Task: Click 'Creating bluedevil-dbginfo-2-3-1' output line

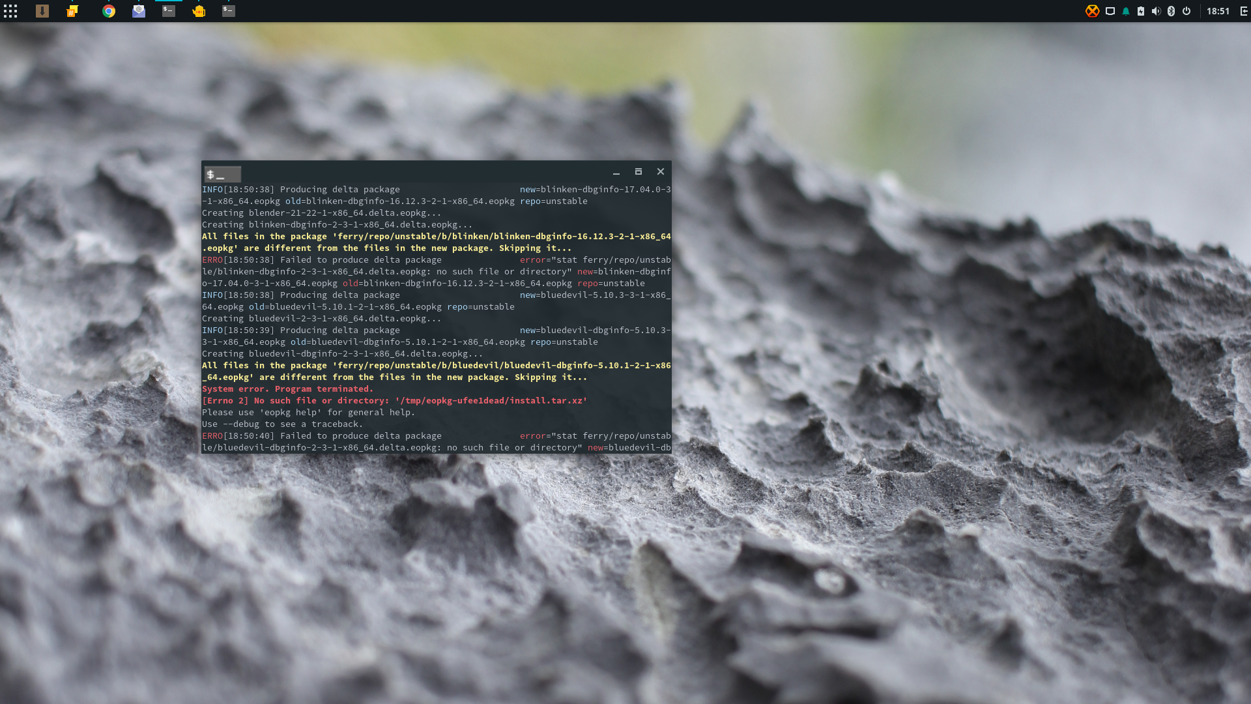Action: tap(343, 354)
